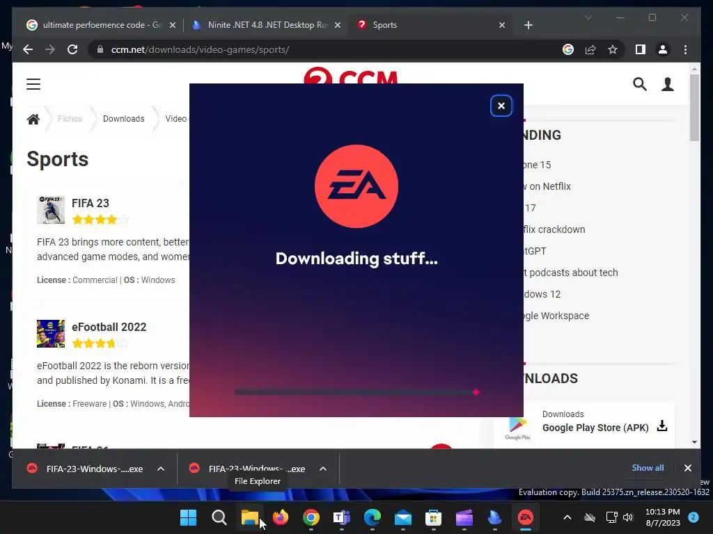Click FIFA 23 cover thumbnail
Viewport: 713px width, 534px height.
tap(51, 210)
